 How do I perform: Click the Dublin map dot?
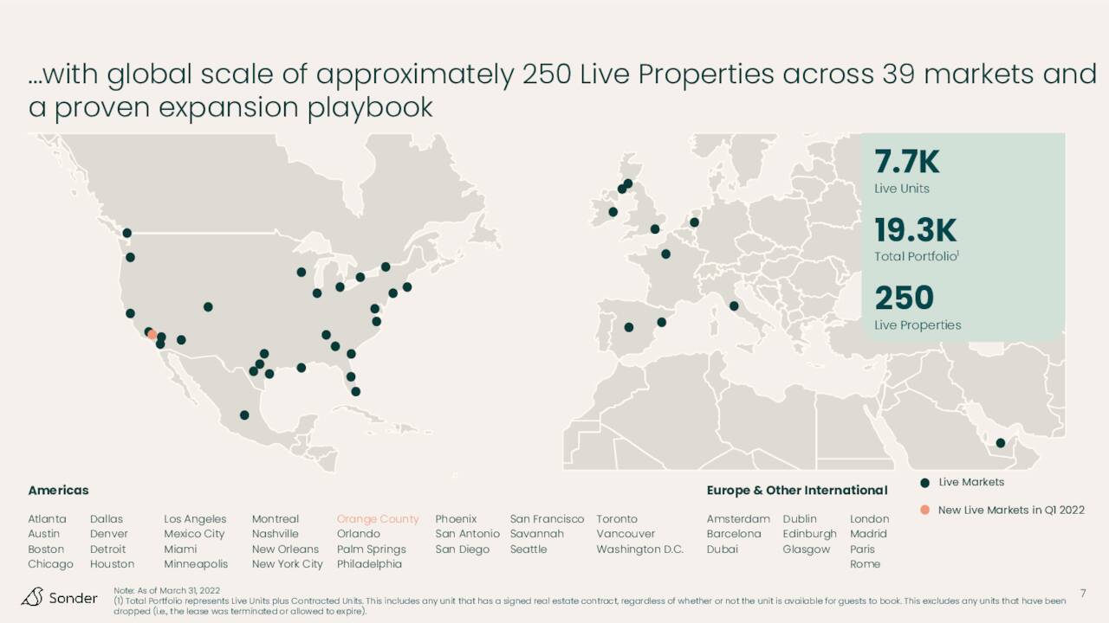click(x=613, y=211)
